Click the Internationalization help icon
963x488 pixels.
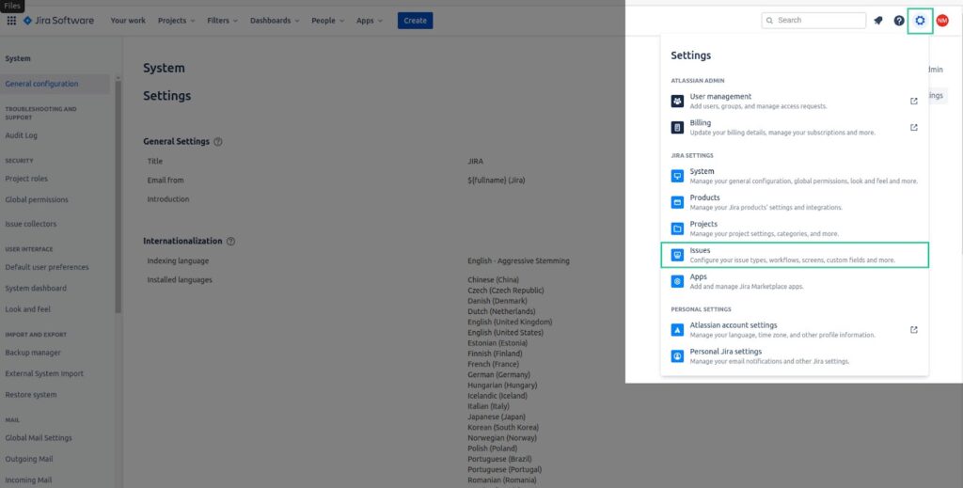coord(231,242)
